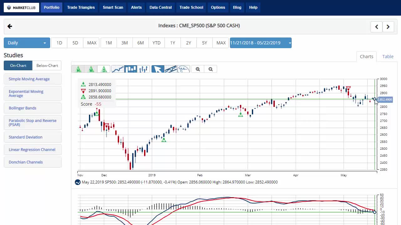Toggle monthly Trade Triangle display
Image resolution: width=401 pixels, height=225 pixels.
pos(78,69)
